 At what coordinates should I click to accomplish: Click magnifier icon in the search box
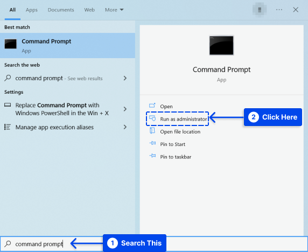(8, 244)
